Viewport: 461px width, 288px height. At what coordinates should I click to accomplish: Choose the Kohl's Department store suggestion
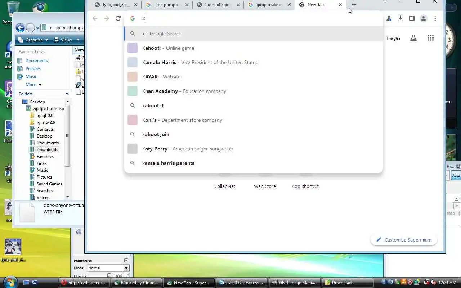tap(254, 120)
